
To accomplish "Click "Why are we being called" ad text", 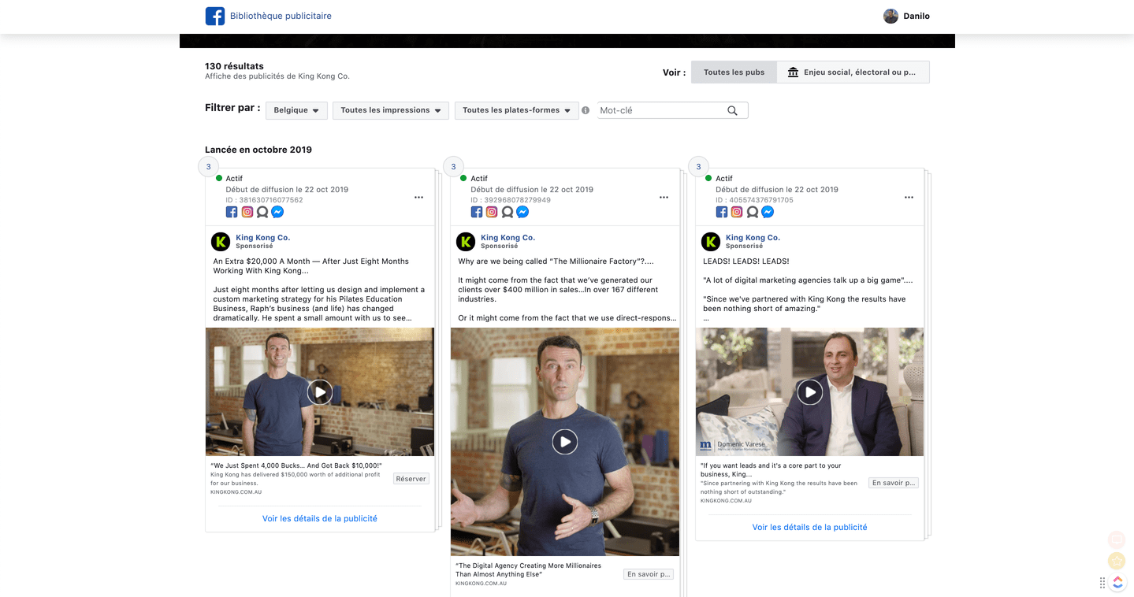I will pos(556,261).
